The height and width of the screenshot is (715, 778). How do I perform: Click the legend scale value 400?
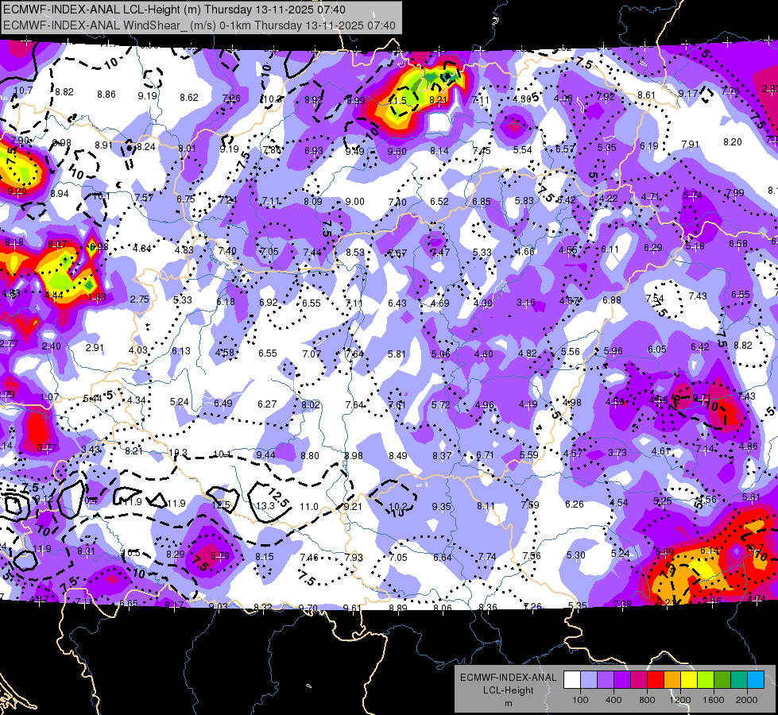coord(613,700)
